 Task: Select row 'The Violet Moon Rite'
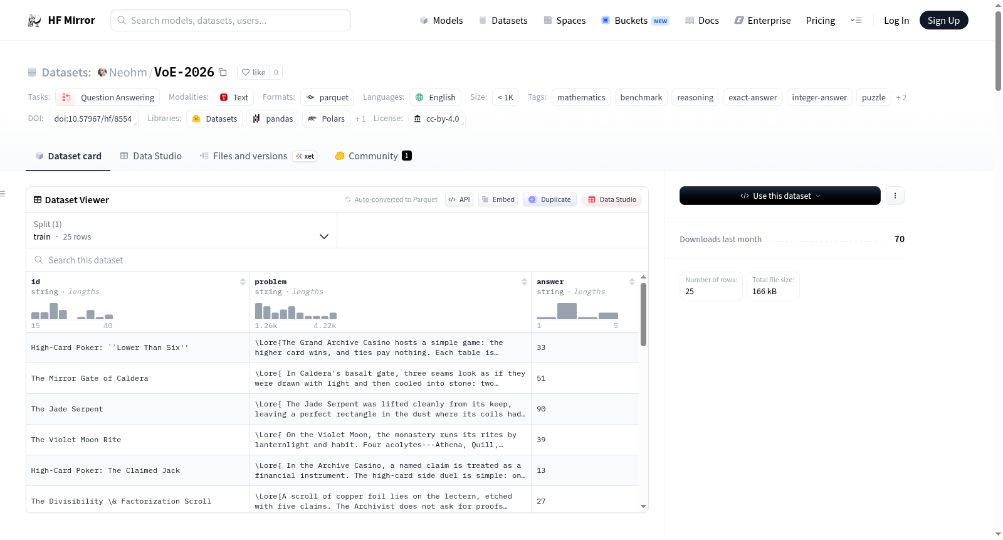tap(332, 440)
